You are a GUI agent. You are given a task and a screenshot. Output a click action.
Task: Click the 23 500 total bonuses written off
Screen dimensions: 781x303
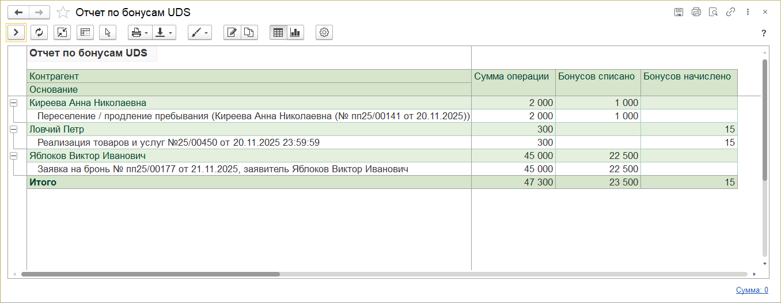pyautogui.click(x=598, y=182)
